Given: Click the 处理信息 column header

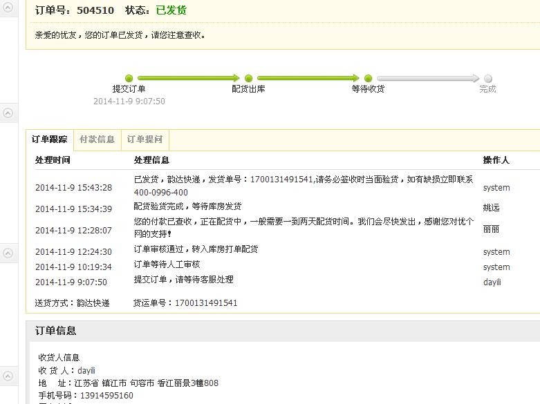Looking at the screenshot, I should tap(151, 160).
